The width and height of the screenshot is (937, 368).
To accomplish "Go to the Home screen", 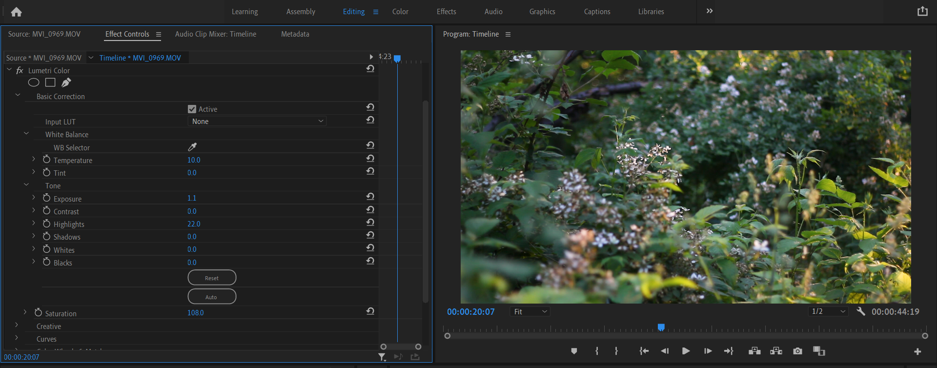I will click(x=16, y=12).
